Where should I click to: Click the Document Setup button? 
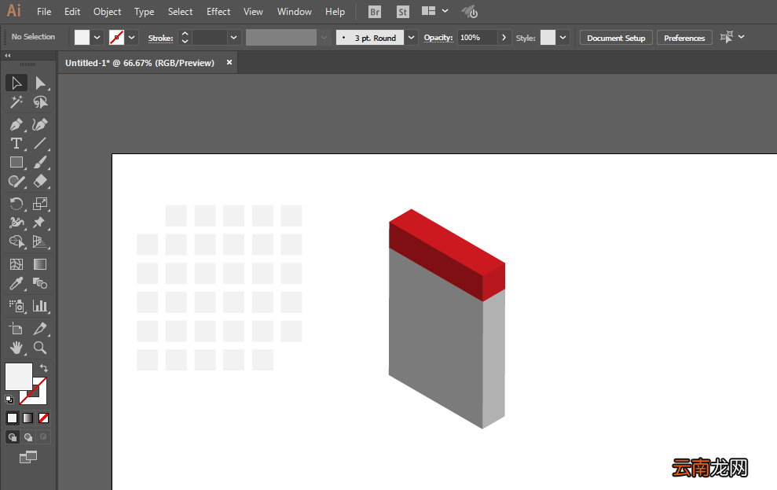pos(617,38)
